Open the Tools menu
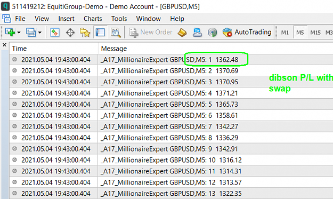The width and height of the screenshot is (333, 199). point(119,19)
